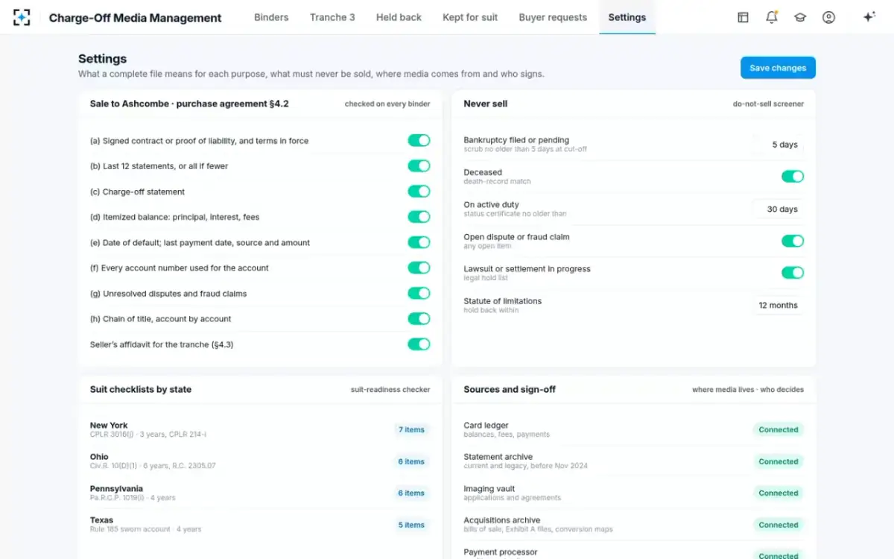Select the Pennsylvania state row
Viewport: 894px width, 559px height.
point(260,493)
